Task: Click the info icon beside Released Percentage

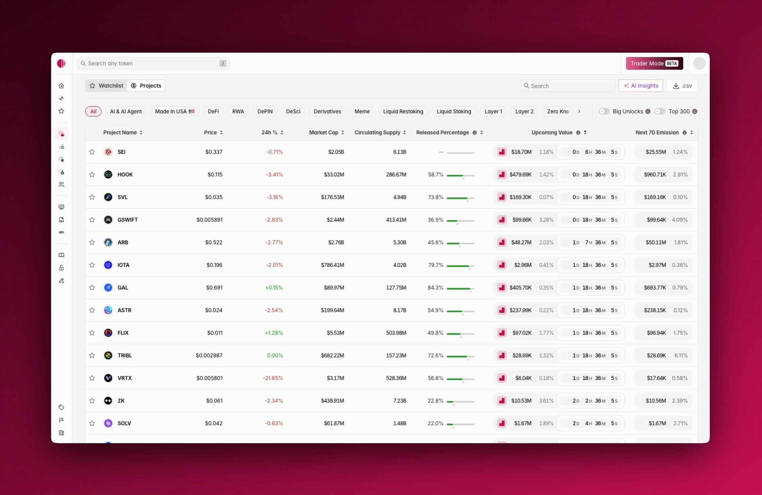Action: coord(475,133)
